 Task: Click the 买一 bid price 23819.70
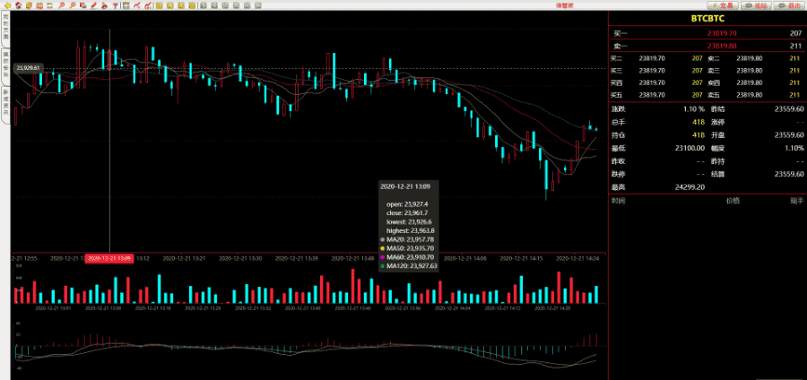coord(721,31)
